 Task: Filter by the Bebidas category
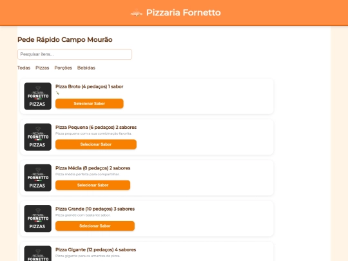pos(86,68)
